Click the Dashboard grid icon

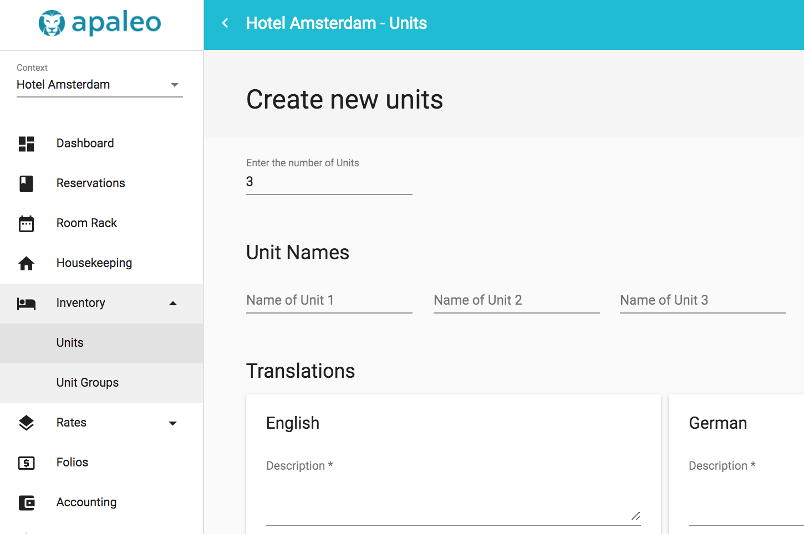(26, 143)
